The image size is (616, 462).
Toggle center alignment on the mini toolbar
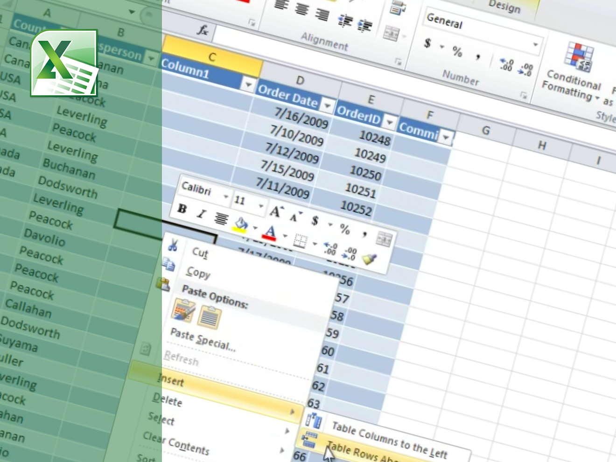(x=221, y=219)
